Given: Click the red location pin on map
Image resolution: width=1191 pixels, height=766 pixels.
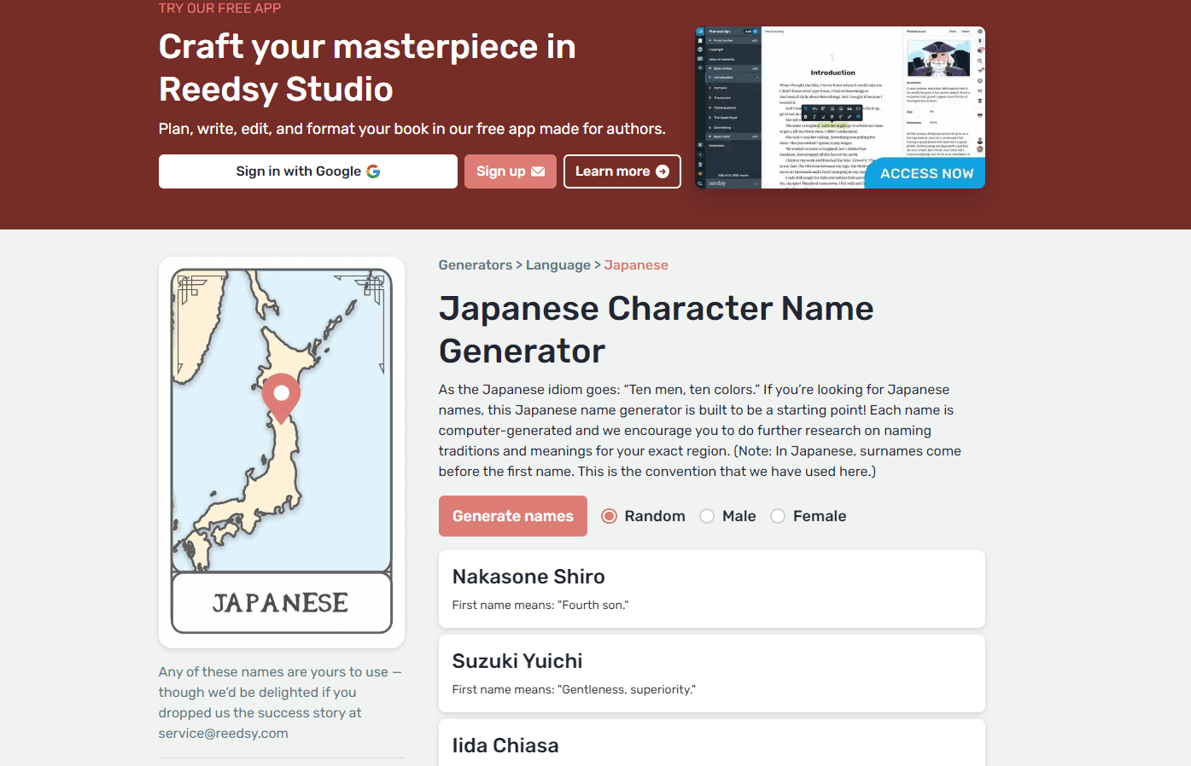Looking at the screenshot, I should (281, 398).
